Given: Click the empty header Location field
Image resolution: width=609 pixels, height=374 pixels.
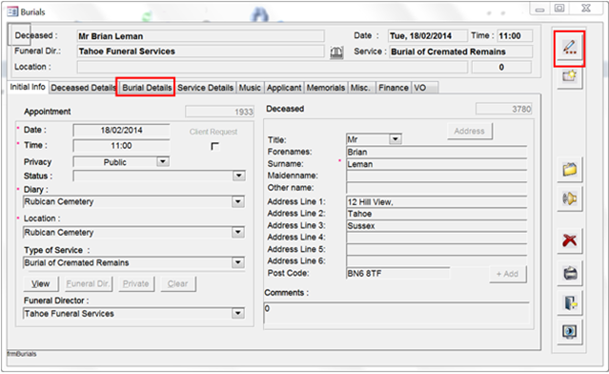Looking at the screenshot, I should tap(273, 67).
